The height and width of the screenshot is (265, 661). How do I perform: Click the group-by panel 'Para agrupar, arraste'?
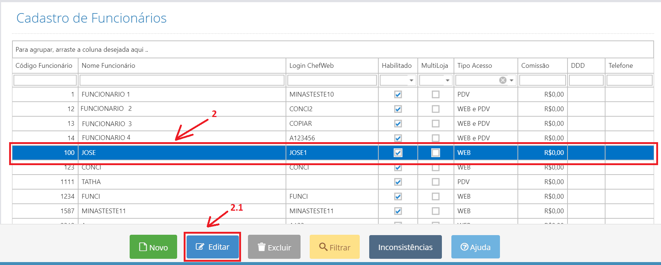pyautogui.click(x=333, y=50)
